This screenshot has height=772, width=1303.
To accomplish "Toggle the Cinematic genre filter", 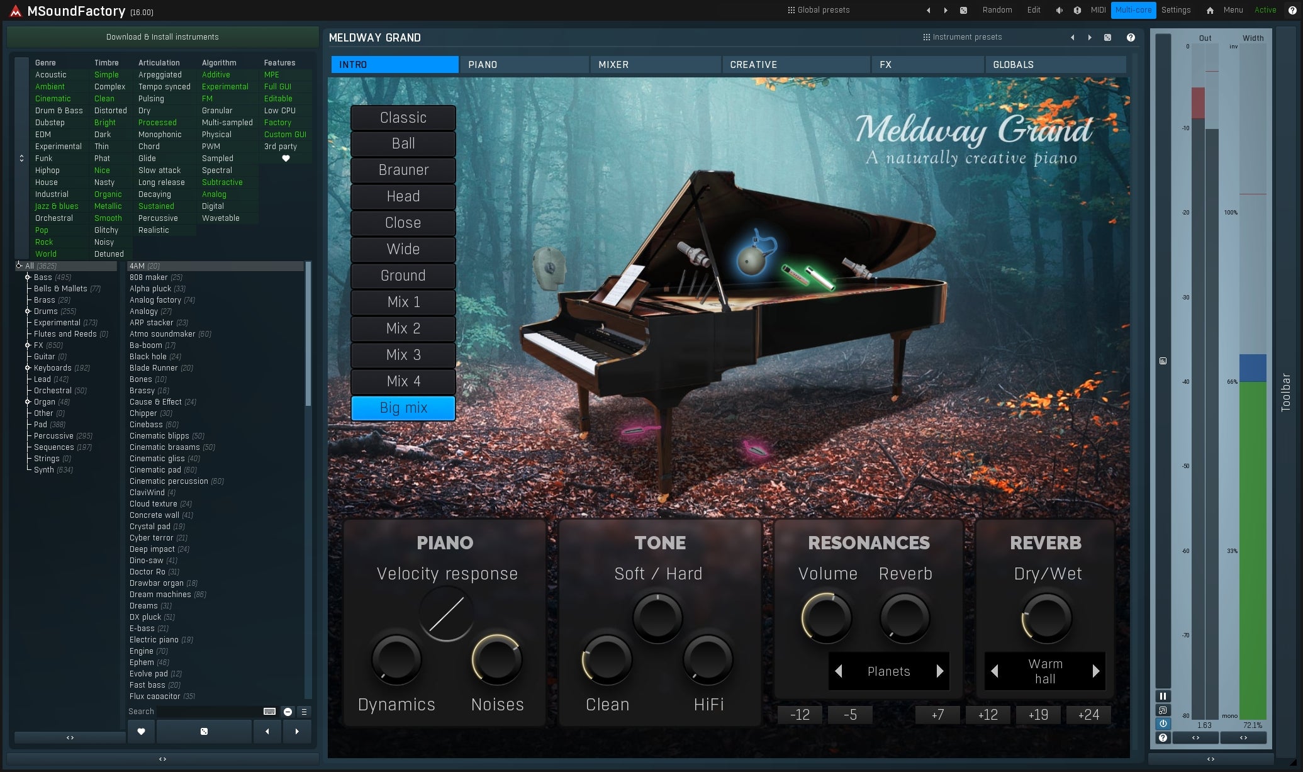I will [x=52, y=98].
